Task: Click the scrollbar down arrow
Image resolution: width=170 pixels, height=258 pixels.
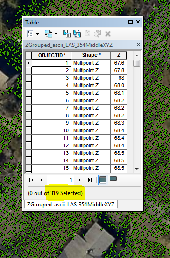Action: (x=137, y=169)
